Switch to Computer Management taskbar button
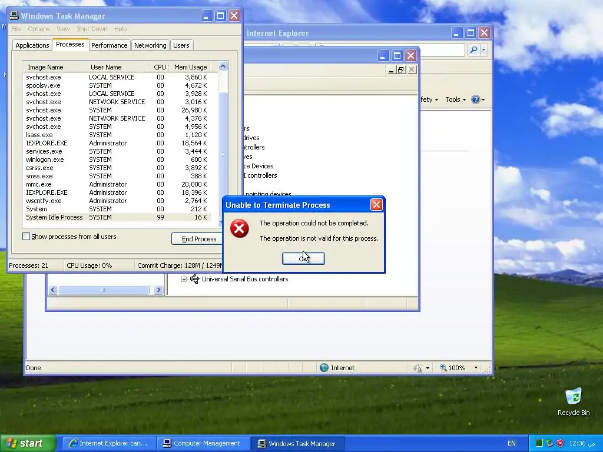Screen dimensions: 603x452 pyautogui.click(x=203, y=443)
